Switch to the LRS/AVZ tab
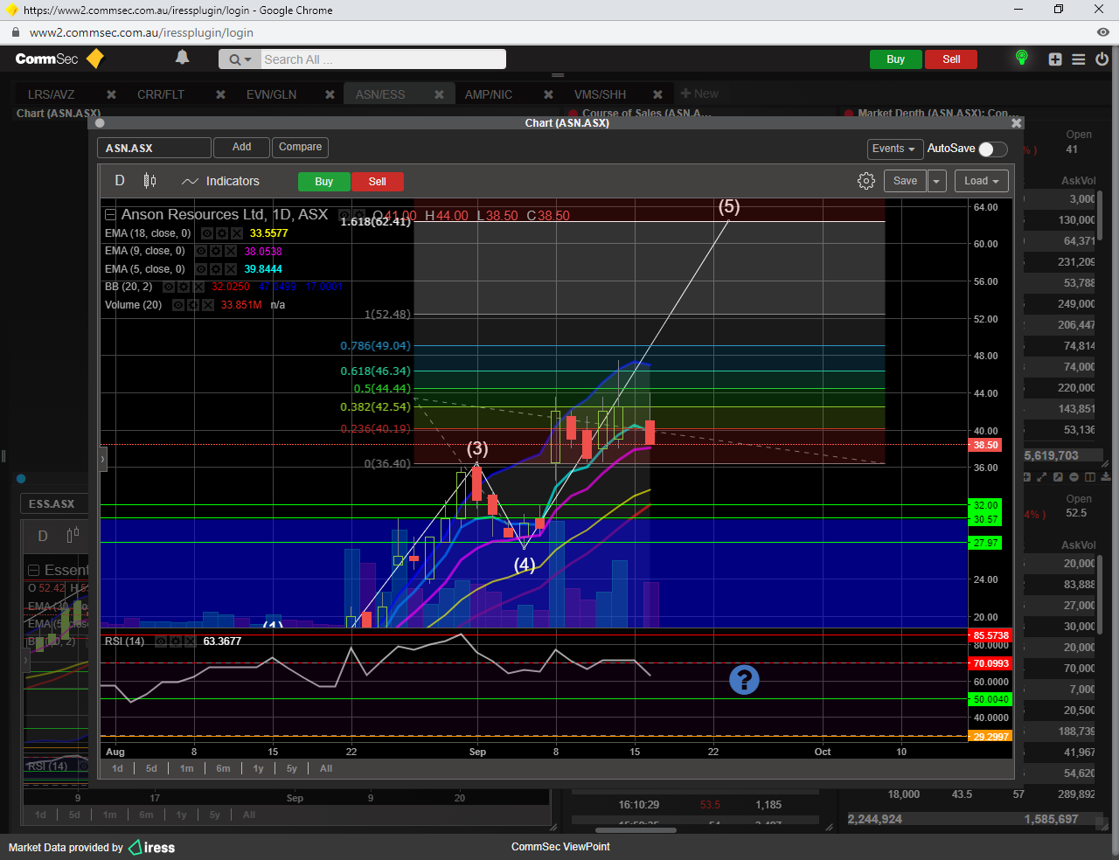 pos(51,94)
